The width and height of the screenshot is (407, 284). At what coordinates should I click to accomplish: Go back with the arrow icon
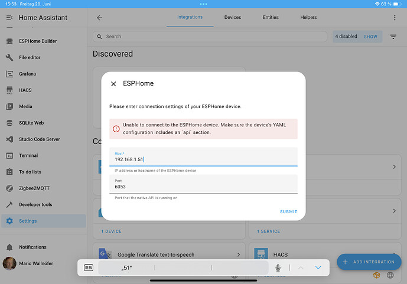pos(99,18)
